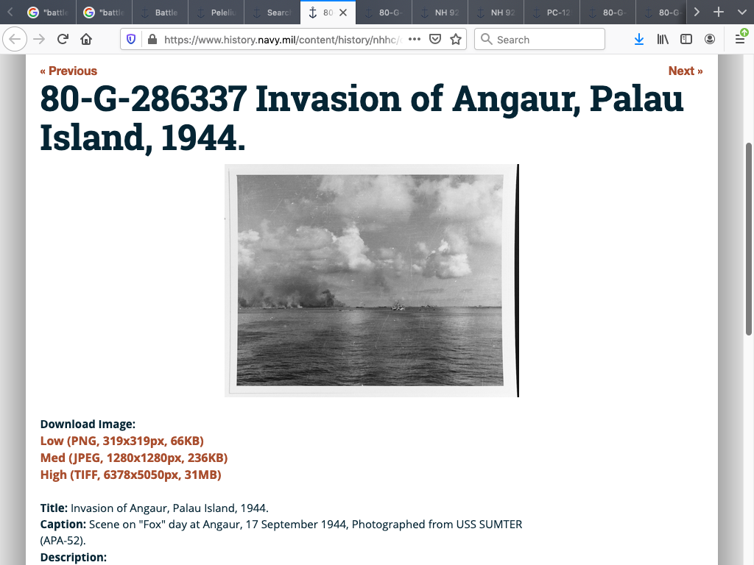Click the Angaur invasion photo thumbnail
Viewport: 754px width, 565px height.
tap(370, 280)
